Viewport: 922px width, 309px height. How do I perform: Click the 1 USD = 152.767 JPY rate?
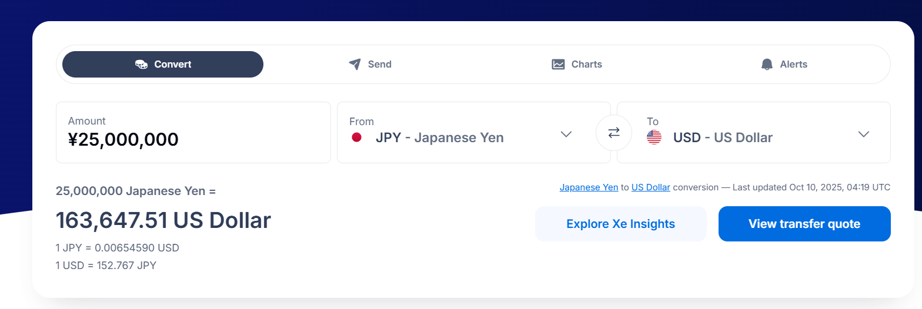pyautogui.click(x=106, y=266)
